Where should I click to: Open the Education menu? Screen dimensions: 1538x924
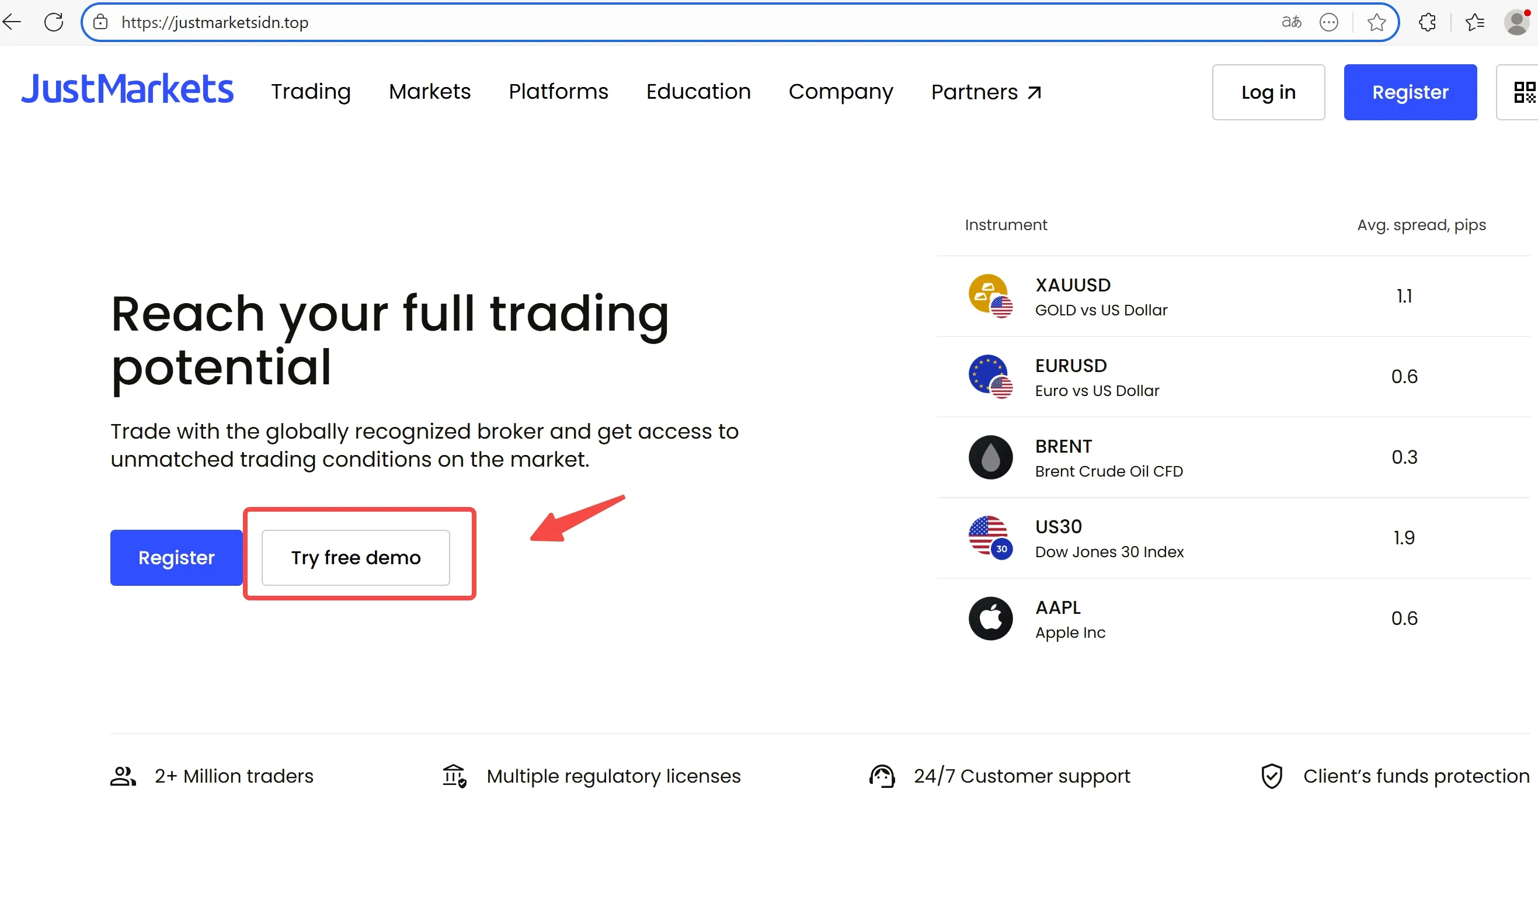click(x=698, y=92)
